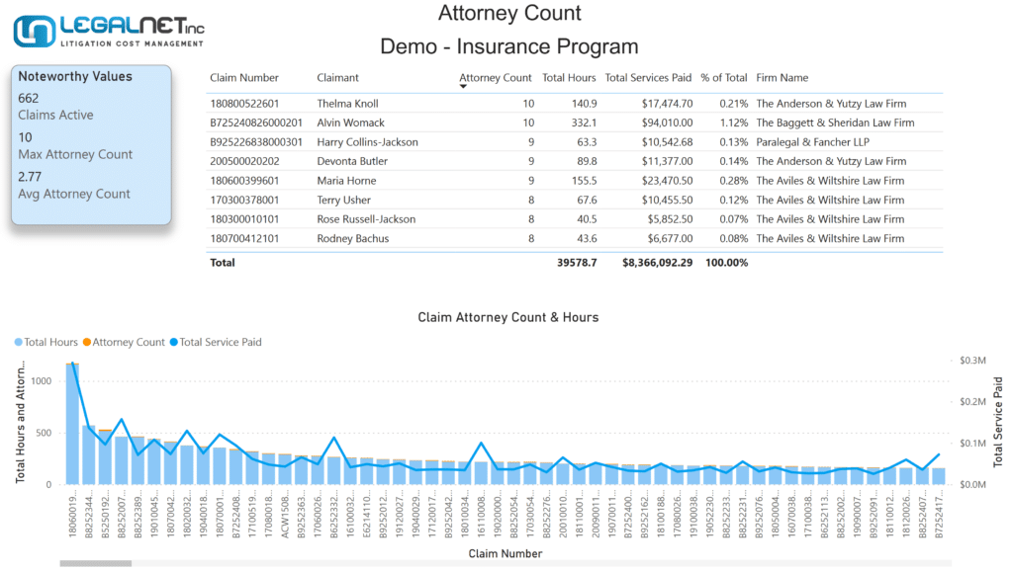Click the orange Attorney Count legend dot
The image size is (1013, 572).
pyautogui.click(x=87, y=343)
